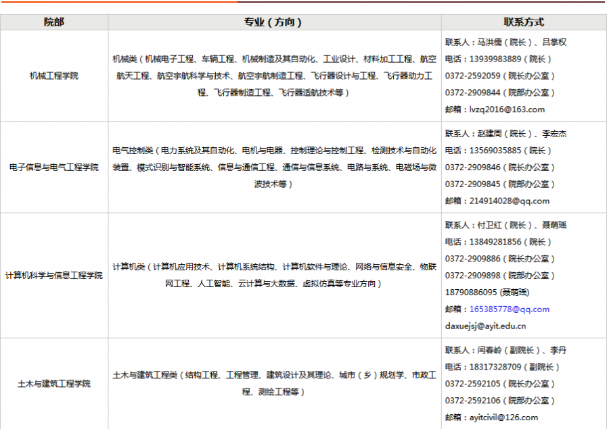Select the 机械工程学院 cell
609x429 pixels.
click(54, 76)
